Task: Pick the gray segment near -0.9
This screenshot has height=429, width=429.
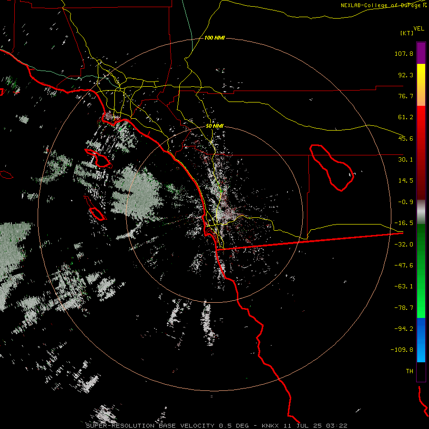Action: [x=421, y=212]
